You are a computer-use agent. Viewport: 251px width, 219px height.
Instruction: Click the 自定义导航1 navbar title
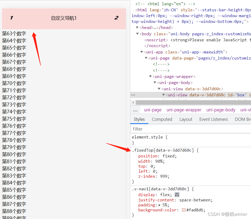coord(64,18)
